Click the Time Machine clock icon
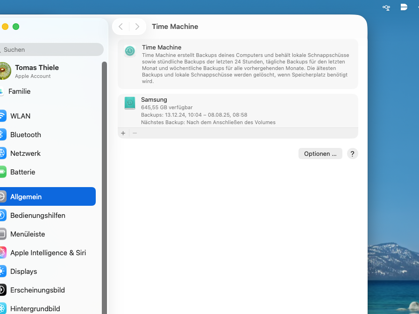The height and width of the screenshot is (314, 419). [130, 51]
